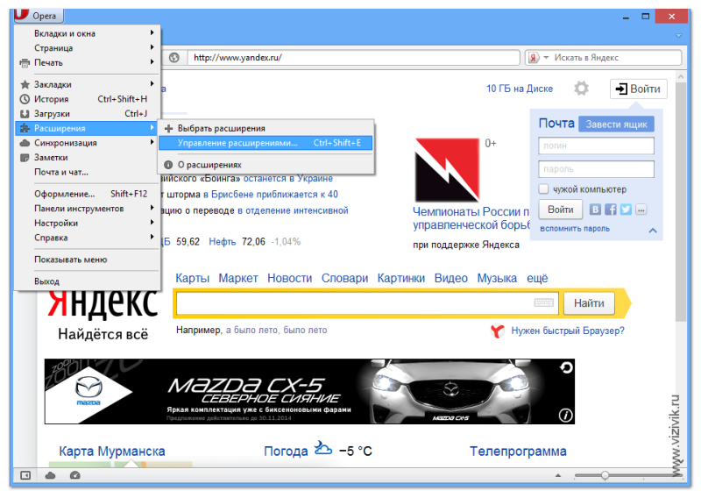Viewport: 701px width, 498px height.
Task: Click Показывать меню menu item
Action: [x=87, y=260]
